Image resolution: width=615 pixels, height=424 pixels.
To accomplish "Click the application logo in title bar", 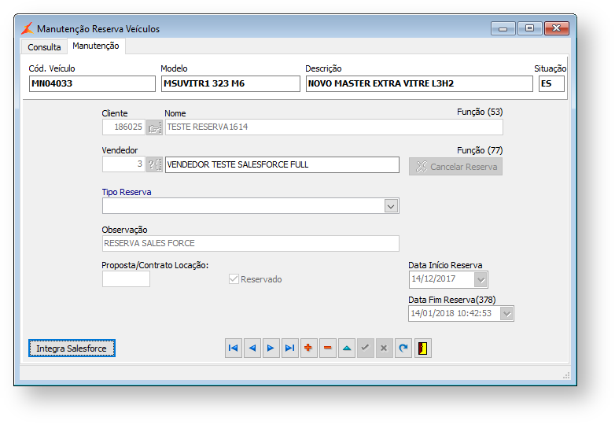I will coord(27,28).
